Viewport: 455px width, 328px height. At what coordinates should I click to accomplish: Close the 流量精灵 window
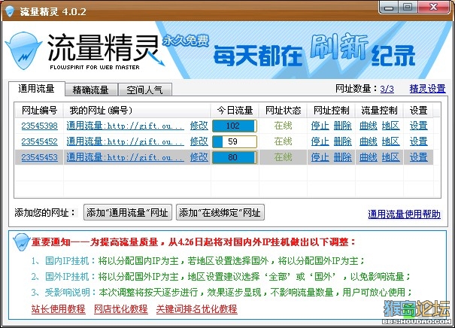434,7
